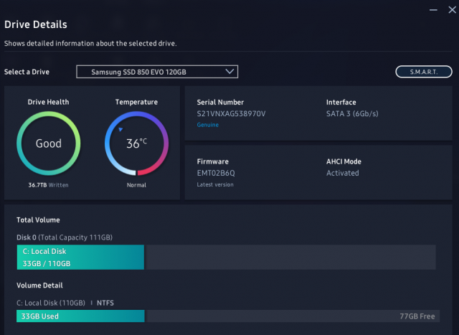This screenshot has width=459, height=335.
Task: Click the Temperature 36°C ring gauge
Action: click(136, 143)
